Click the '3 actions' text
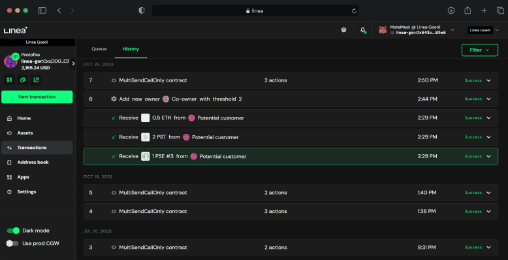508x260 pixels. [276, 212]
